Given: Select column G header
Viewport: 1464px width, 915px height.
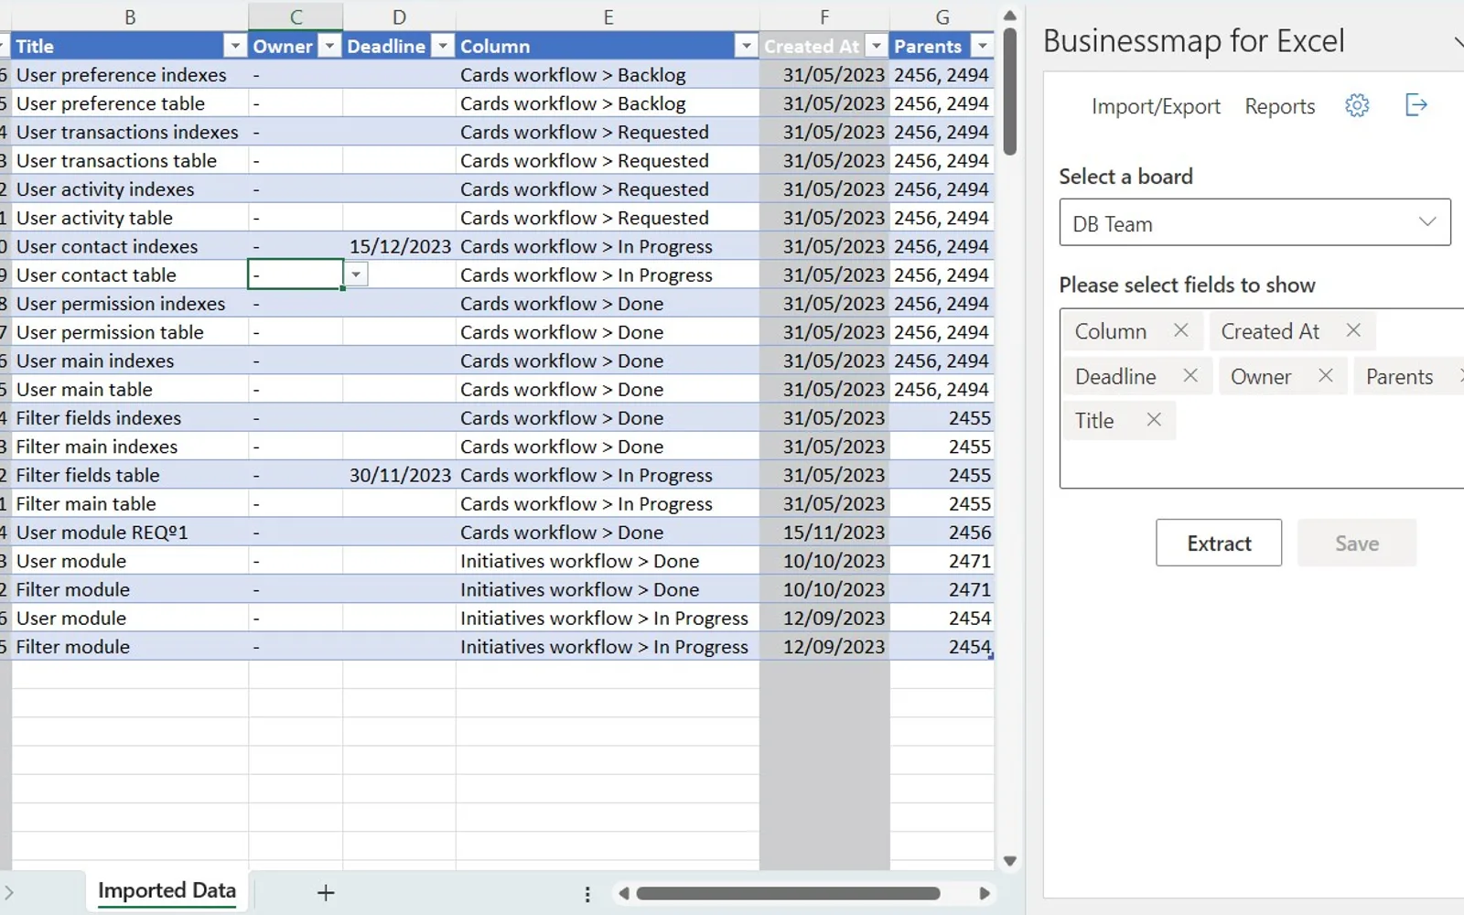Looking at the screenshot, I should [x=942, y=17].
